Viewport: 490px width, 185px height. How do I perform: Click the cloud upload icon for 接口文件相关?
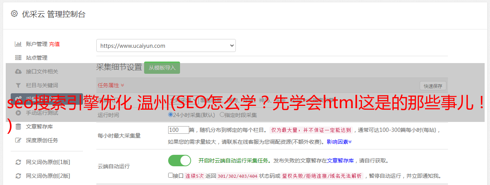(18, 71)
